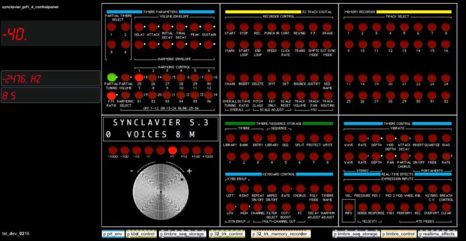Click the TRANS button
The height and width of the screenshot is (241, 466).
pyautogui.click(x=299, y=44)
